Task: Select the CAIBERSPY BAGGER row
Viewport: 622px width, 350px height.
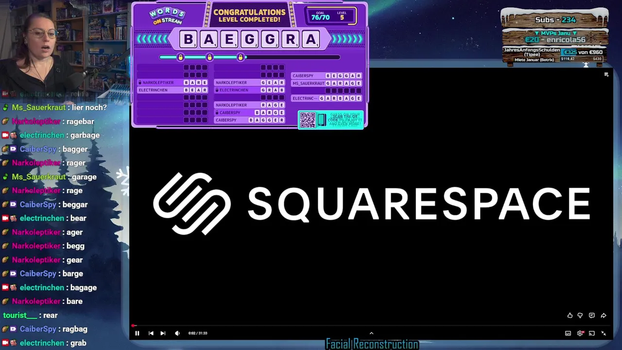Action: tap(250, 120)
